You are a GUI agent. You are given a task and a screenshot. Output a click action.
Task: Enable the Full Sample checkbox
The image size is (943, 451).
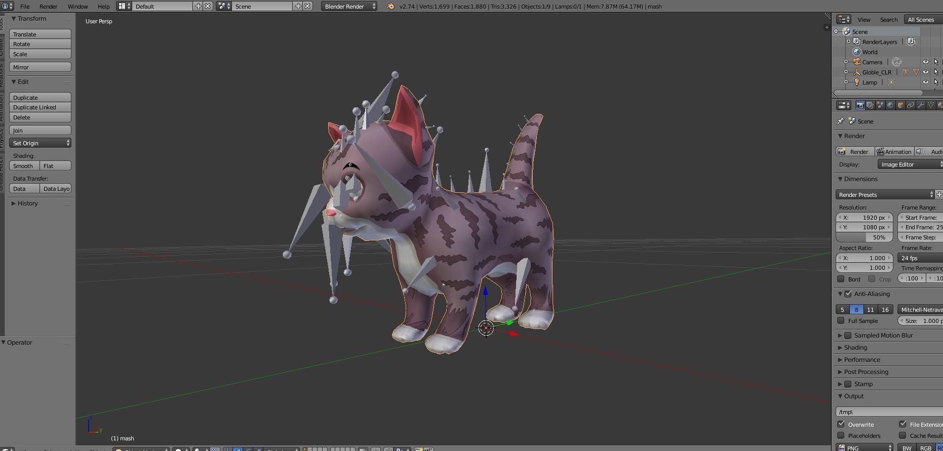click(x=841, y=320)
